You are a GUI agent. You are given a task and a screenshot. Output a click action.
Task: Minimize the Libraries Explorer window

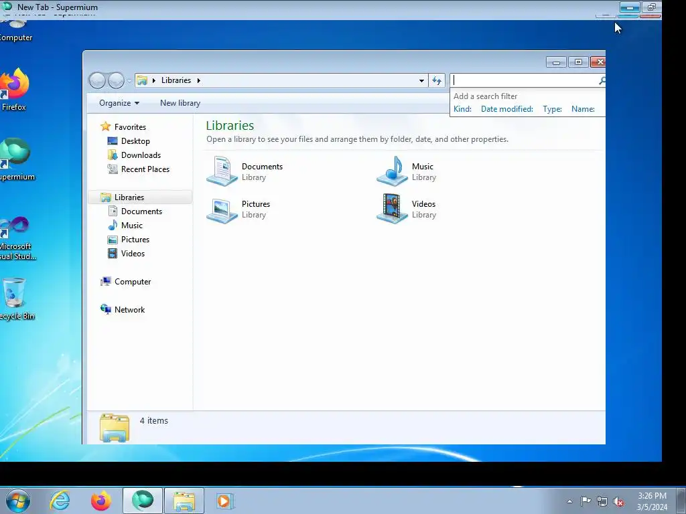(x=556, y=62)
